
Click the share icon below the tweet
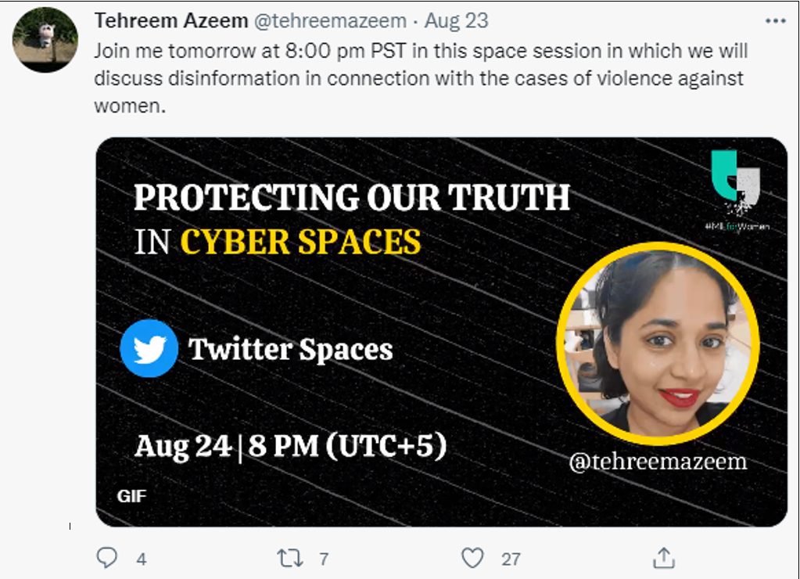(x=664, y=557)
